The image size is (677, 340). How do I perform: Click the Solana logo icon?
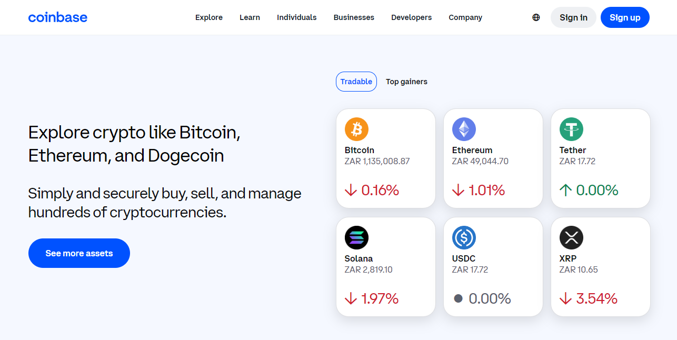[356, 237]
